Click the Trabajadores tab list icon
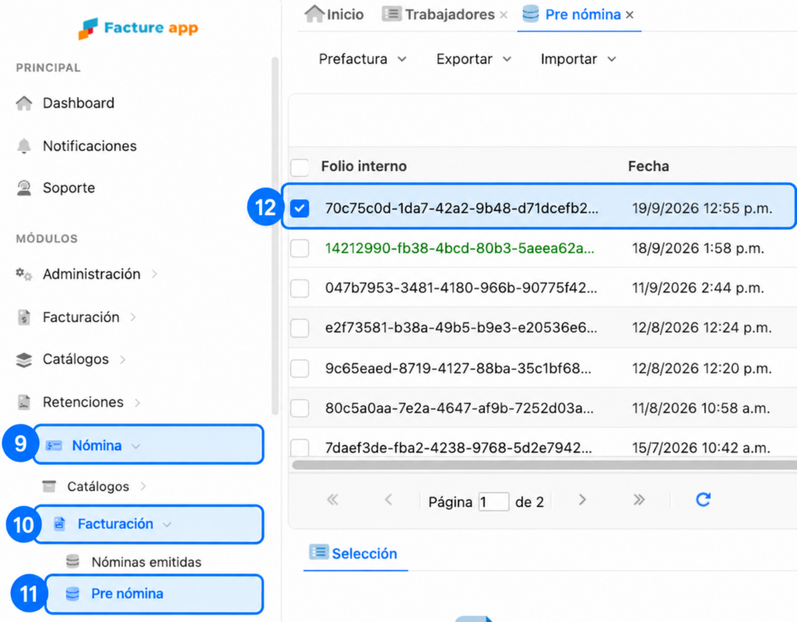797x622 pixels. tap(391, 14)
